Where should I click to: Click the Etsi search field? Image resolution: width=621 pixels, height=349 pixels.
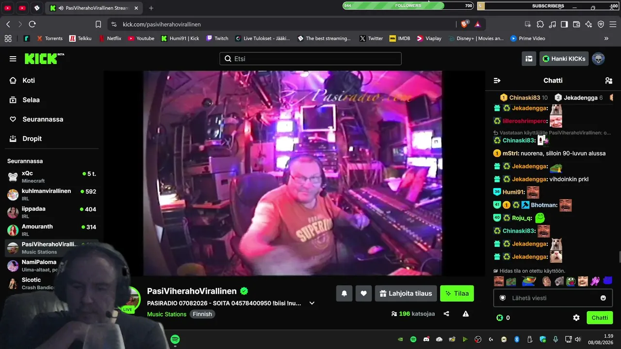310,59
